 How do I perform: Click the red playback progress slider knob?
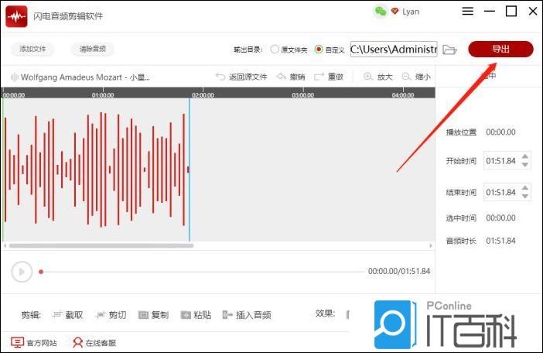(41, 272)
